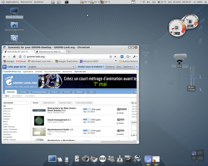Image resolution: width=208 pixels, height=166 pixels.
Task: Open 'Dossier personnel' desktop icon
Action: click(x=15, y=26)
